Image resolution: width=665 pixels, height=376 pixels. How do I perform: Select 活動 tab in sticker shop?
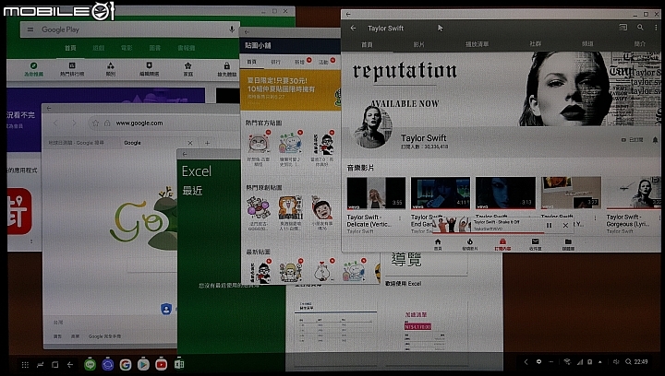pyautogui.click(x=323, y=62)
